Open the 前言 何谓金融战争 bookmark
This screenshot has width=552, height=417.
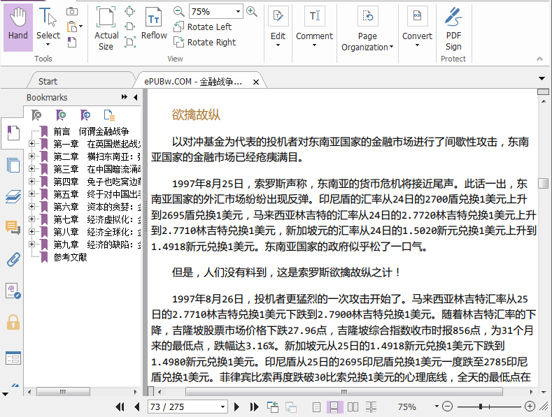(x=91, y=131)
